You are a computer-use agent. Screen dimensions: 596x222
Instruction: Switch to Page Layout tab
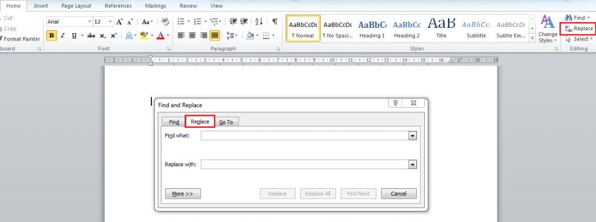pyautogui.click(x=76, y=6)
